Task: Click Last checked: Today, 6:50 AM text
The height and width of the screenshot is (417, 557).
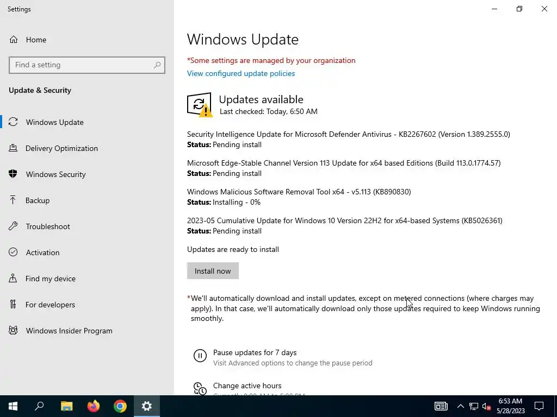Action: pos(269,111)
